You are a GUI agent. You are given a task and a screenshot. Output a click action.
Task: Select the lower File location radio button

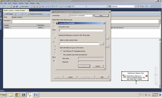pos(54,42)
